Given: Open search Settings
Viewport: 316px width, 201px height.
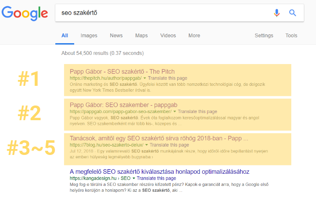Looking at the screenshot, I should pyautogui.click(x=264, y=36).
